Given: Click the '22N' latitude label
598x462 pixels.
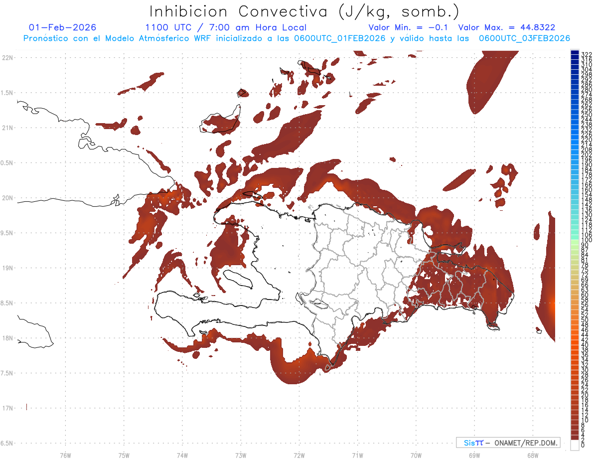Looking at the screenshot, I should click(x=7, y=58).
